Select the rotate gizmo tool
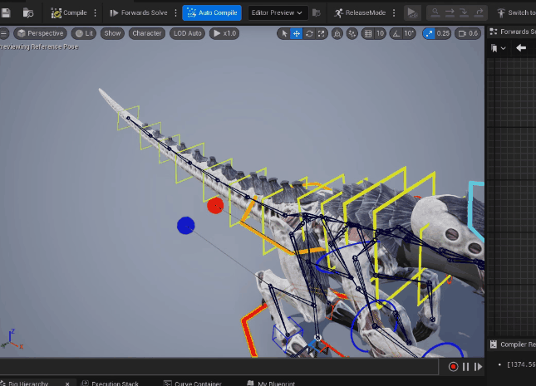The height and width of the screenshot is (386, 536). click(x=309, y=33)
